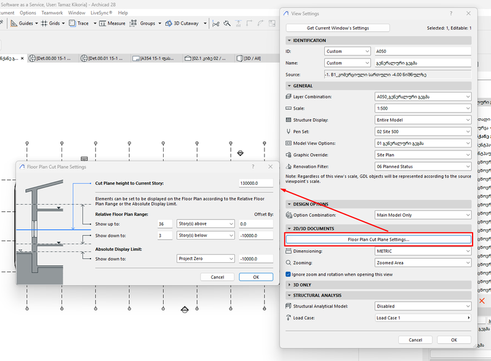Click Floor Plan Cut Plane Settings button

tap(378, 239)
